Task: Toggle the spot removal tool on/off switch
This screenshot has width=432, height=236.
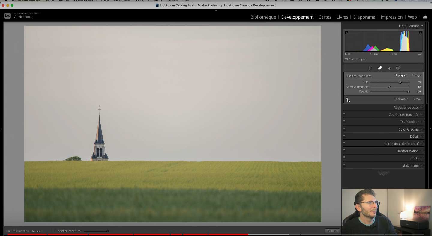Action: (x=347, y=99)
